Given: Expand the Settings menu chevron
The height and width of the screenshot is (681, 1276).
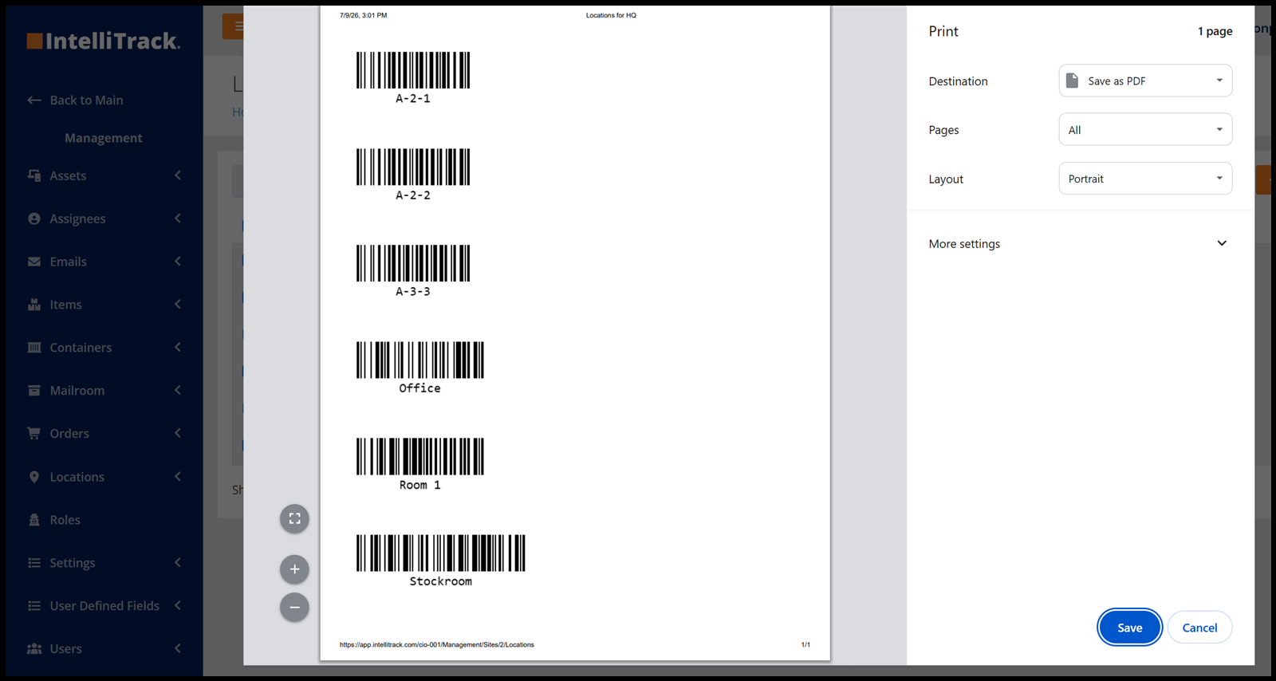Looking at the screenshot, I should point(178,563).
